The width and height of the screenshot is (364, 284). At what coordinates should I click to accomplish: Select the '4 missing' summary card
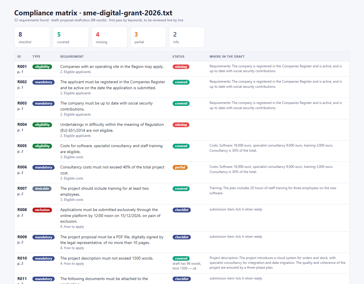pyautogui.click(x=109, y=37)
